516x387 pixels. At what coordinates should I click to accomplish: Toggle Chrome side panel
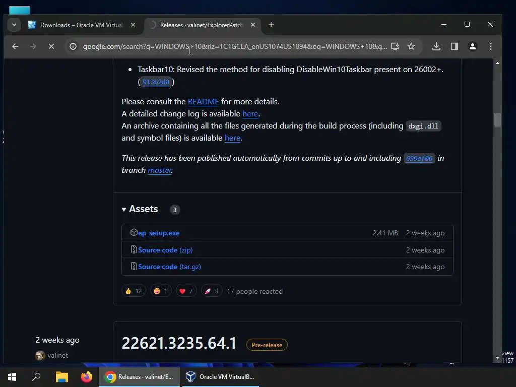[x=455, y=46]
